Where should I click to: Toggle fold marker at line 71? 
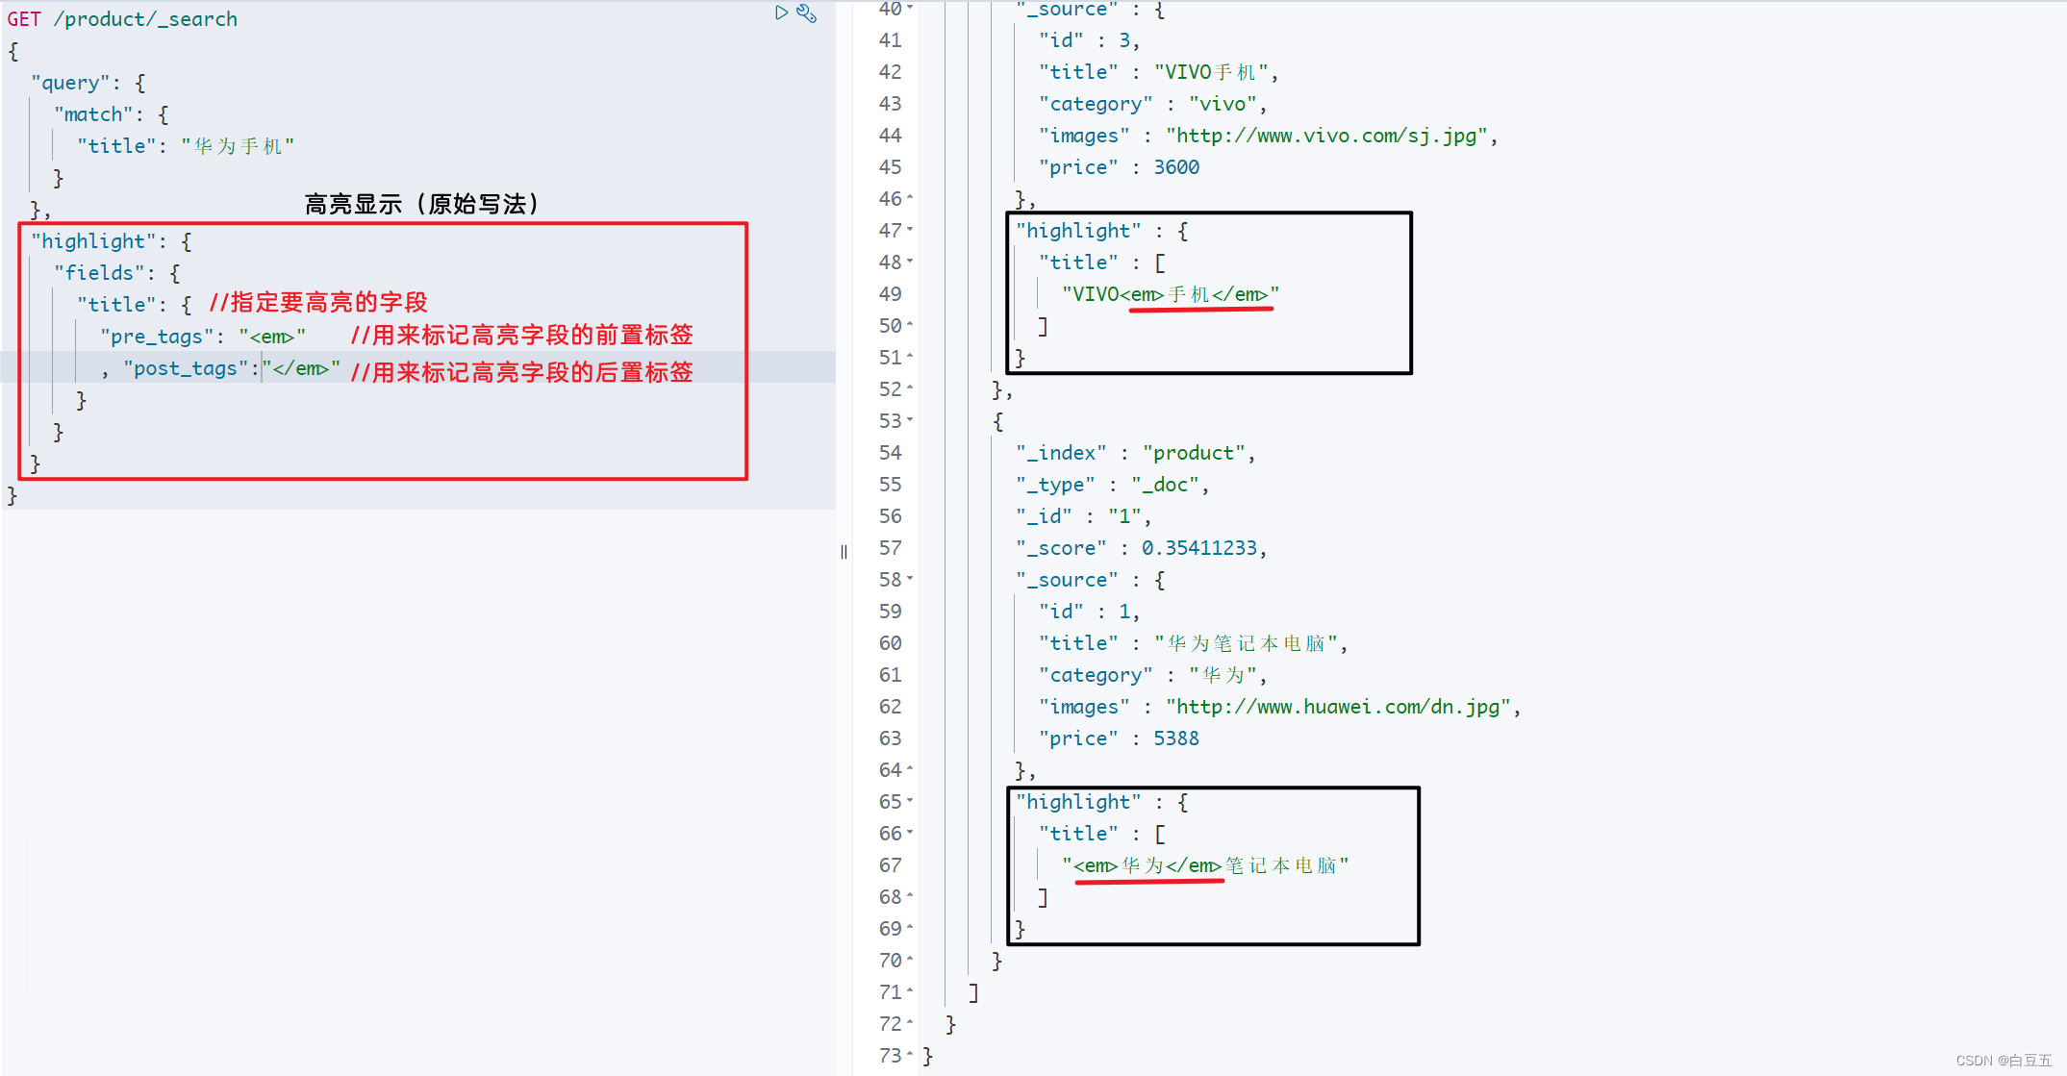pyautogui.click(x=910, y=991)
